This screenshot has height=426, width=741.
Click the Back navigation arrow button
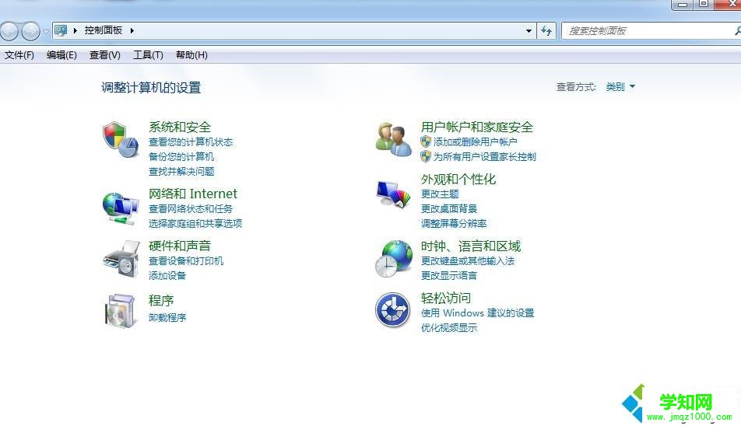(x=9, y=31)
